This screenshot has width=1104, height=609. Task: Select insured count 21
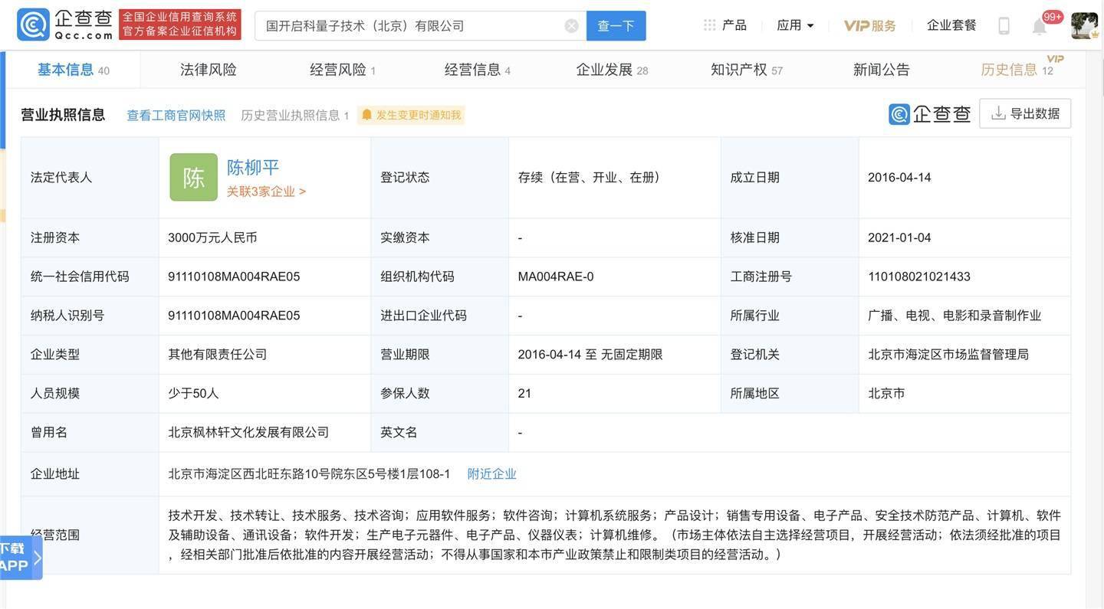(x=524, y=393)
